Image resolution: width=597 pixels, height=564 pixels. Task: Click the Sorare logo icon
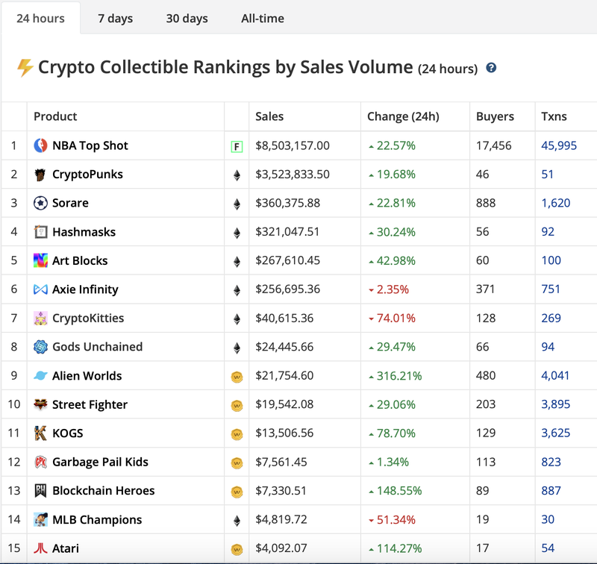[x=40, y=203]
